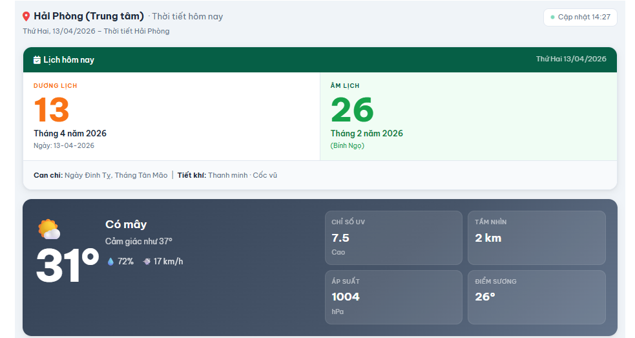
Task: Click the Hải Phòng (Trung tâm) title
Action: point(88,16)
